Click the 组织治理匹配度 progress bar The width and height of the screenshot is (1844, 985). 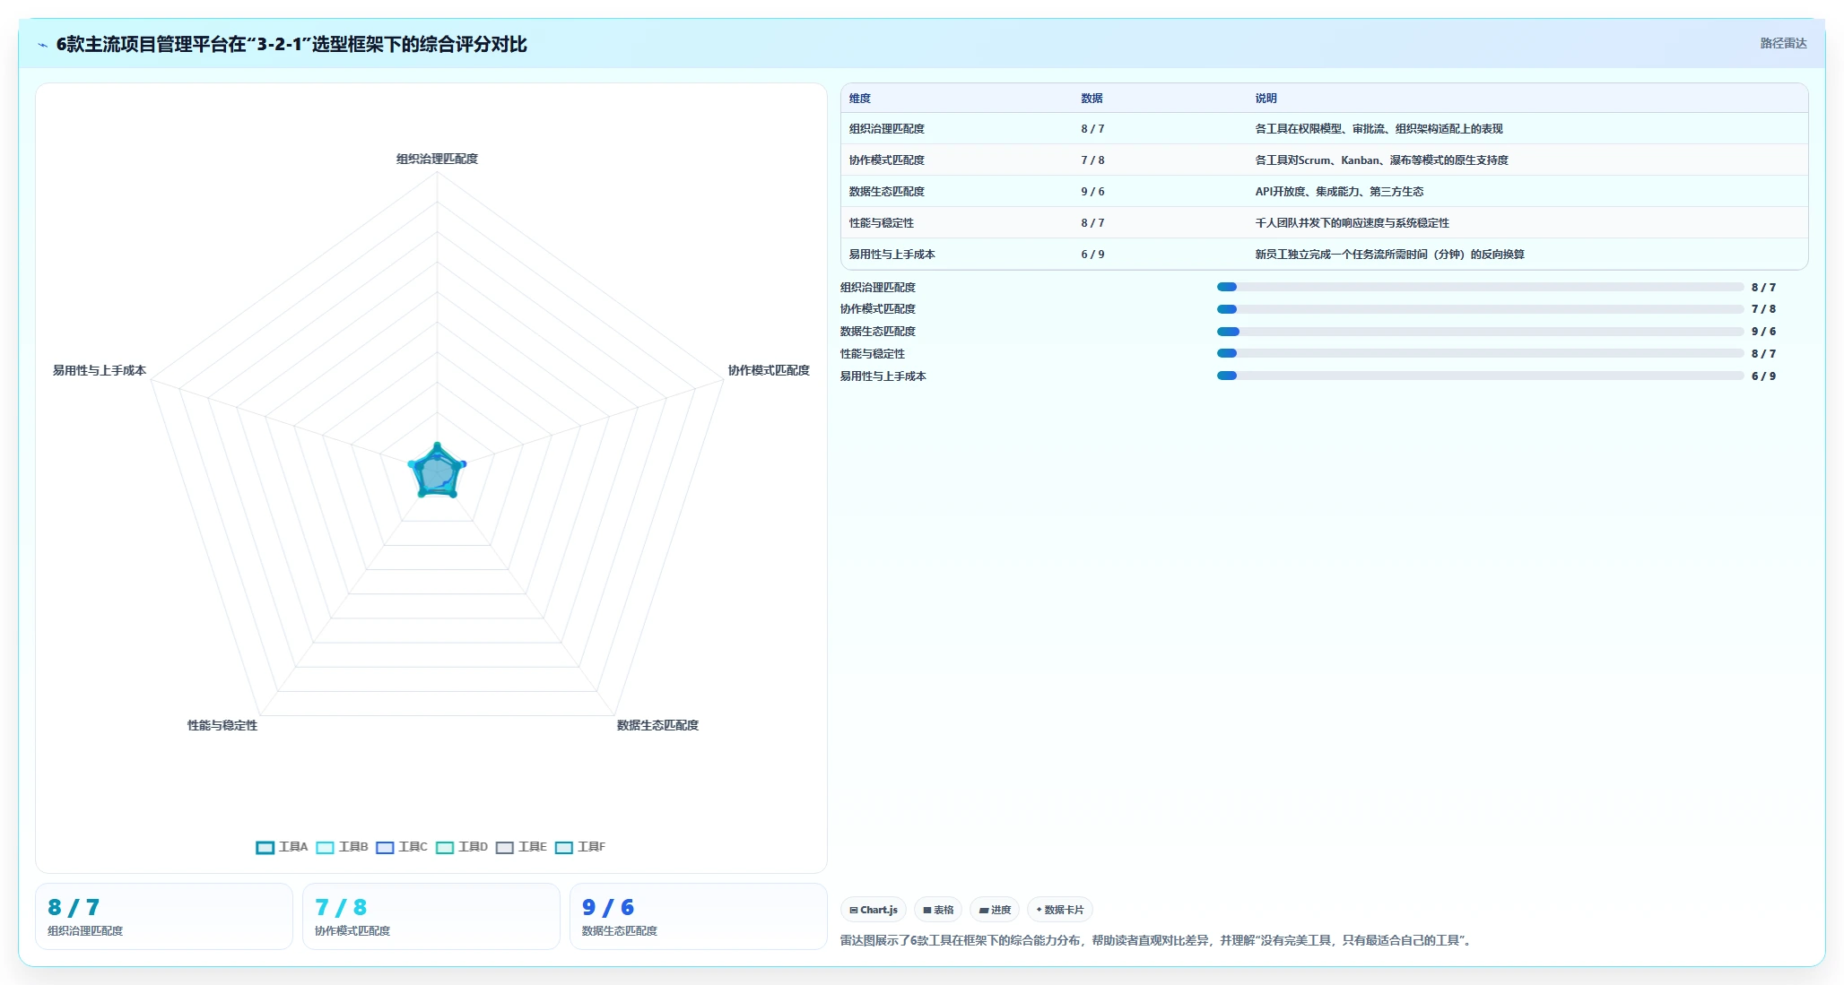pos(1480,287)
